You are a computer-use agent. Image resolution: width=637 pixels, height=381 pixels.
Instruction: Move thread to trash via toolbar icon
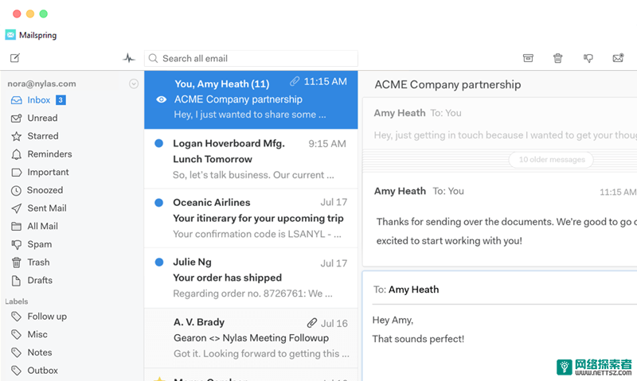tap(558, 58)
